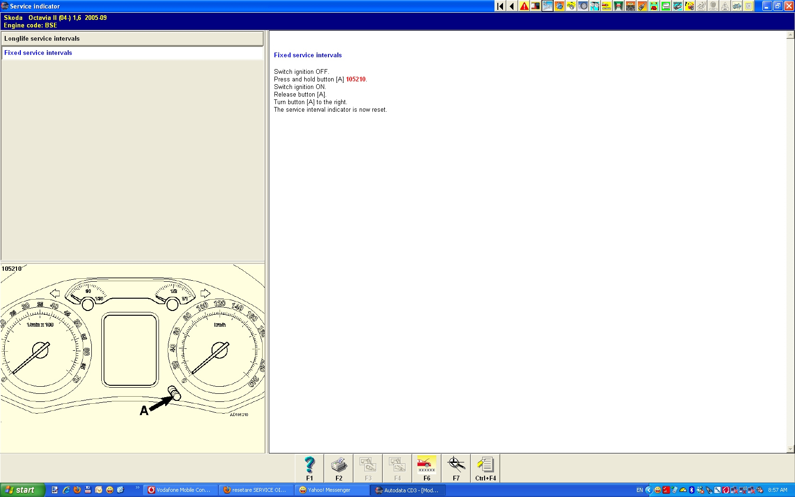Switch to Yahoo! Messenger taskbar window

coord(331,490)
